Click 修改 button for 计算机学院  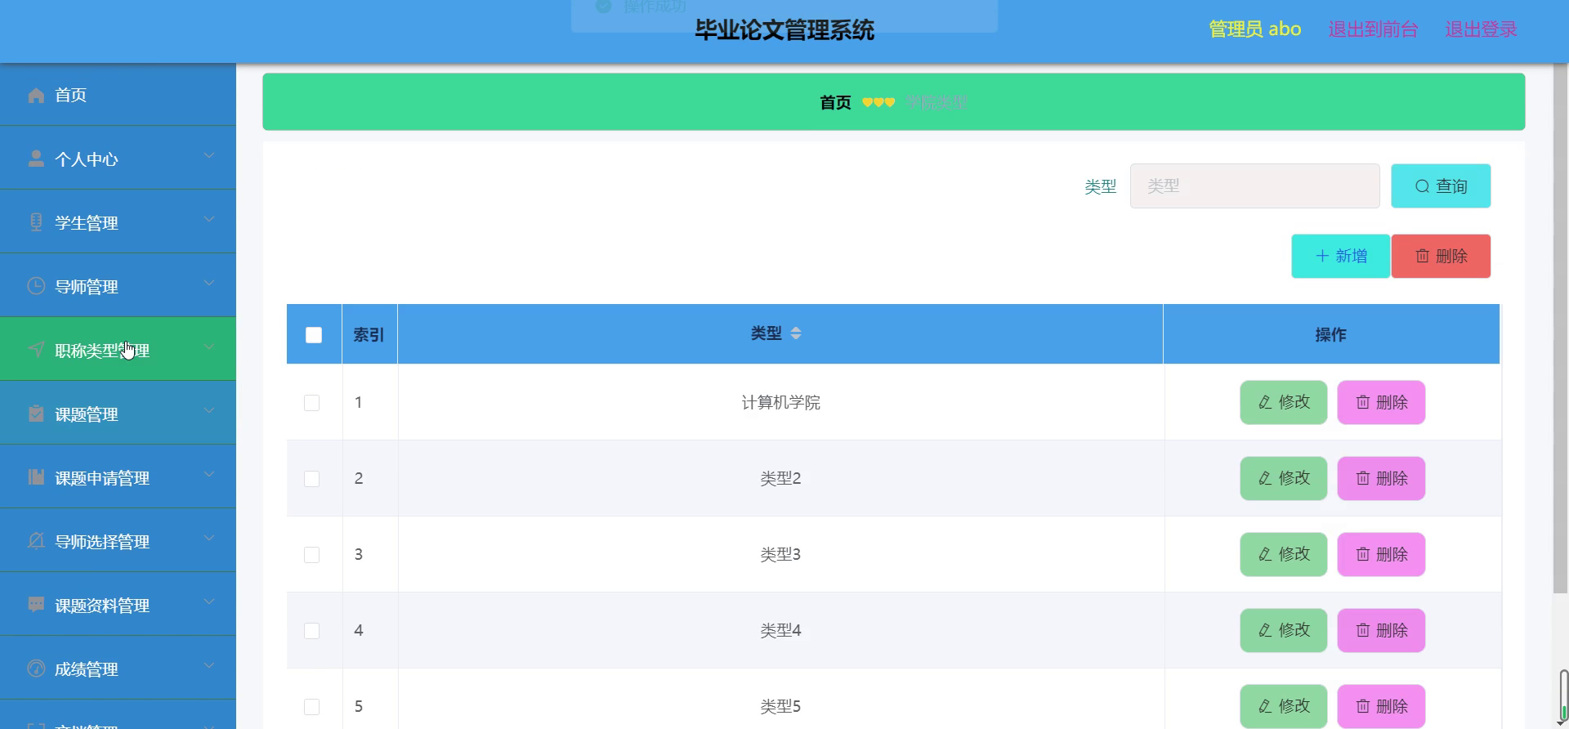tap(1284, 402)
